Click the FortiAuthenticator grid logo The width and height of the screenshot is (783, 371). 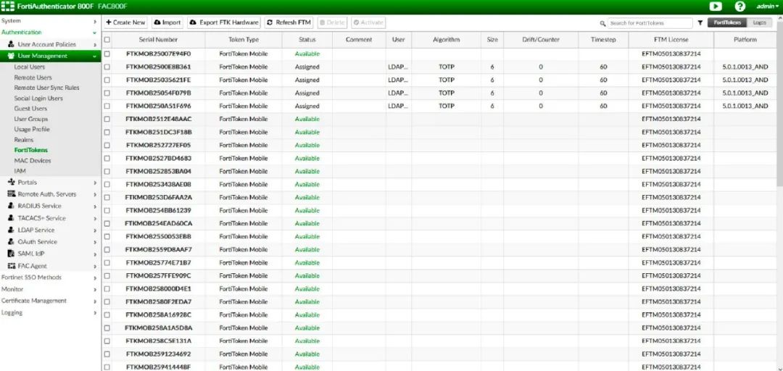tap(7, 7)
